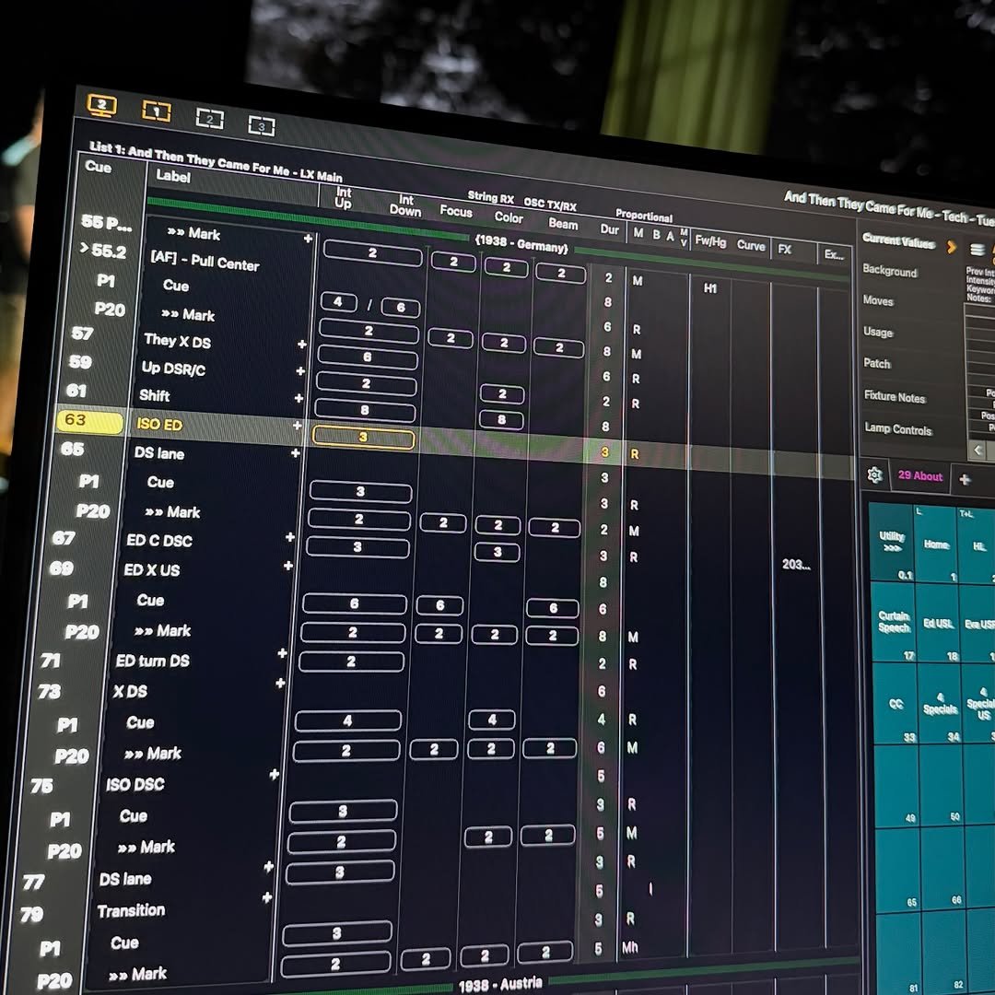Click the plus icon on cue 77 DS lane
This screenshot has height=995, width=995.
(268, 866)
